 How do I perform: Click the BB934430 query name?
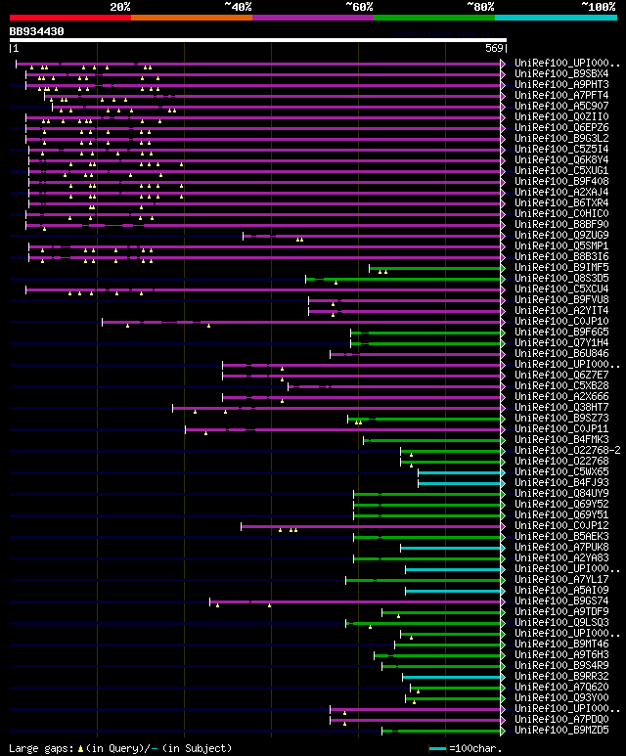tap(36, 31)
